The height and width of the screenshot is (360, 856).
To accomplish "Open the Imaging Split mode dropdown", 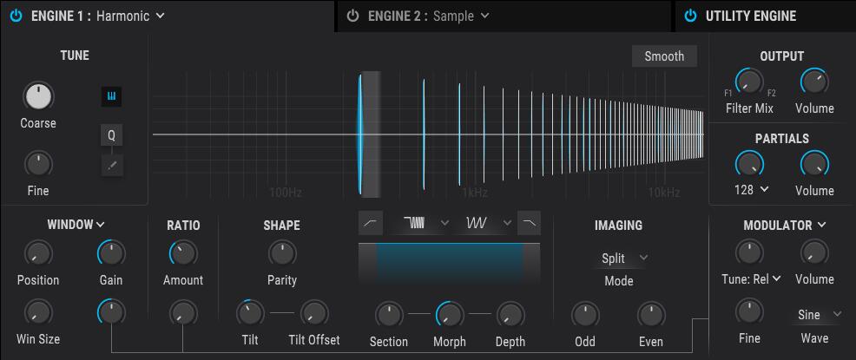I will pyautogui.click(x=625, y=258).
